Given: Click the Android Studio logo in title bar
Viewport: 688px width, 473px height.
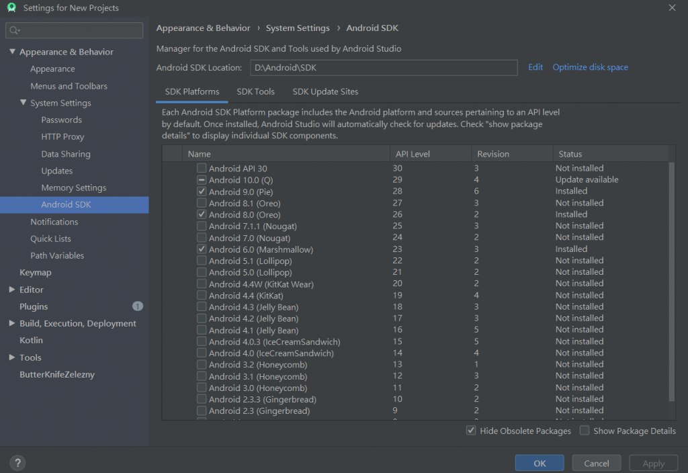Looking at the screenshot, I should (x=11, y=7).
